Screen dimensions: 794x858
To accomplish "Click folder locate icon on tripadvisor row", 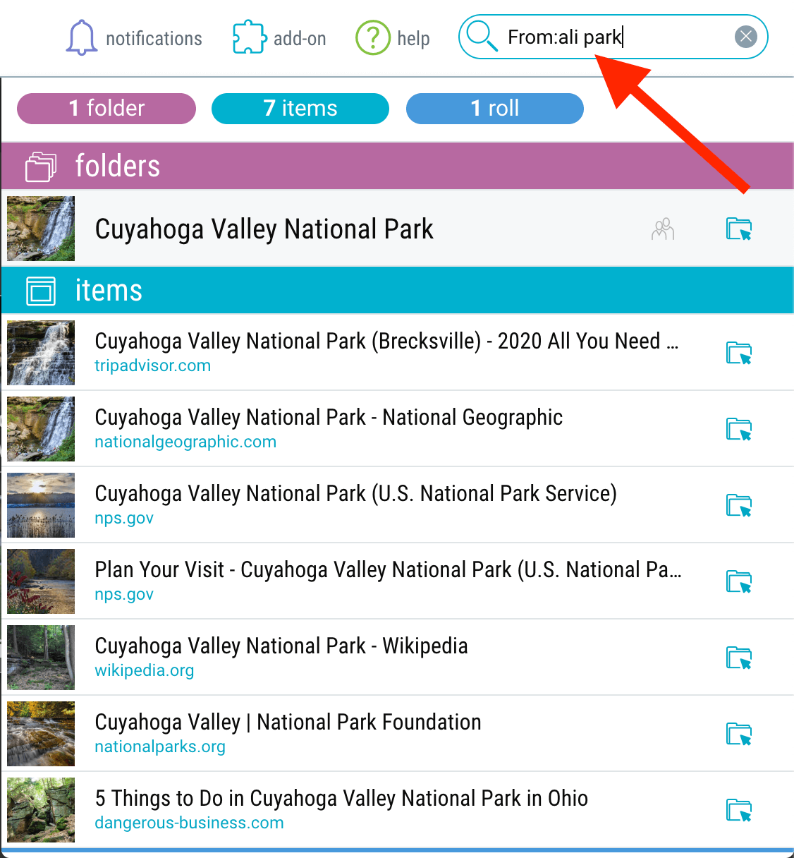I will click(739, 353).
